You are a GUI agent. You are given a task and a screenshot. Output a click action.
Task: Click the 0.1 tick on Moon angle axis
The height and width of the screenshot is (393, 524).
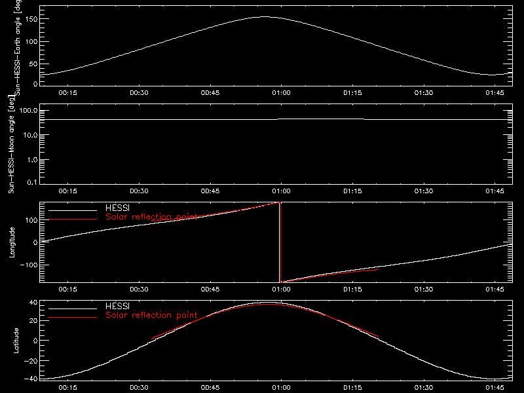(31, 182)
